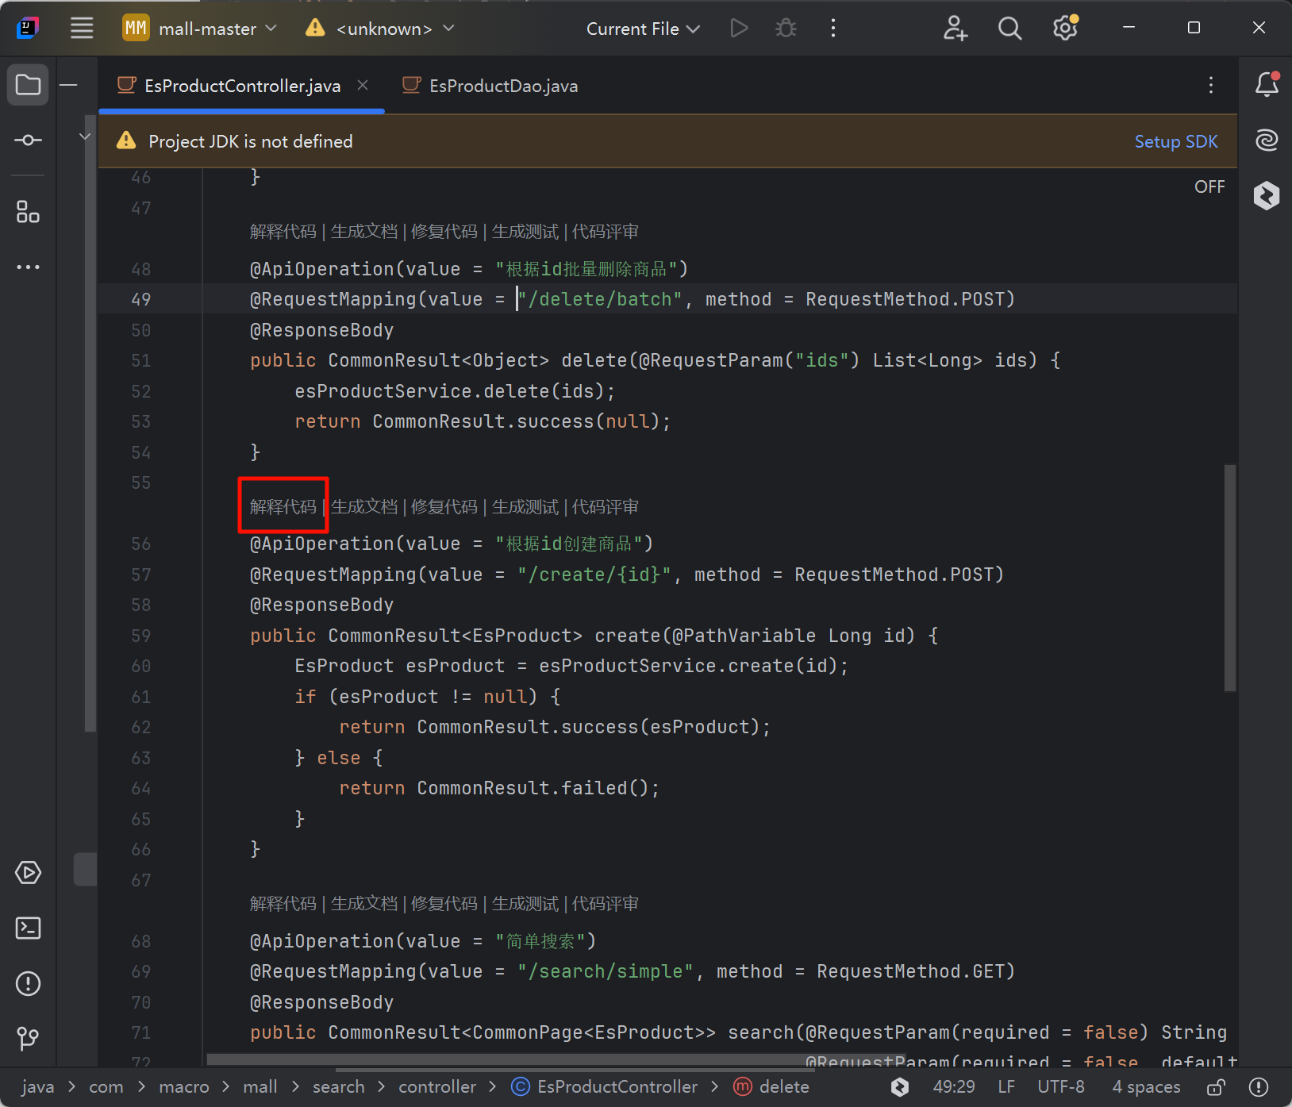Open the Commit tool window

click(x=28, y=140)
